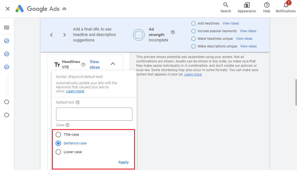Viewport: 297px width, 170px height.
Task: Close the campaign editor with X
Action: 8,9
